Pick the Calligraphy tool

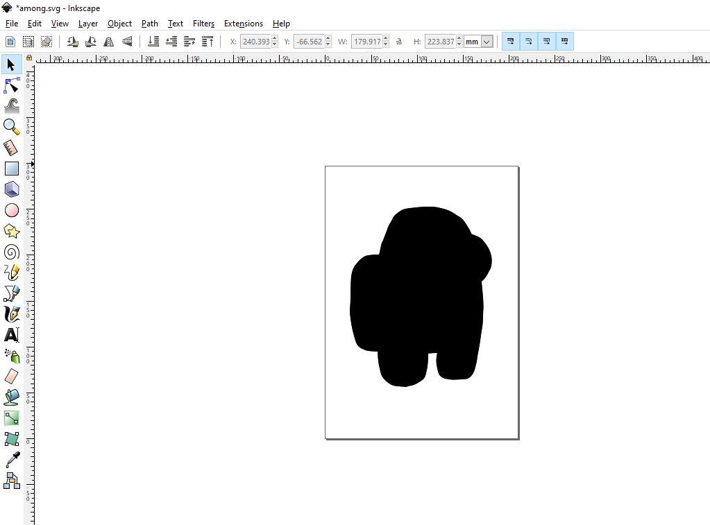(11, 313)
